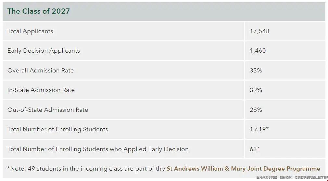Image resolution: width=328 pixels, height=181 pixels.
Task: Click the 28% out-of-state rate value
Action: (x=256, y=110)
